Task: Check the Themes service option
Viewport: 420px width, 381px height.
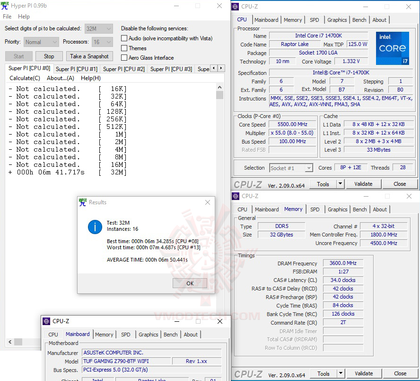Action: coord(123,48)
